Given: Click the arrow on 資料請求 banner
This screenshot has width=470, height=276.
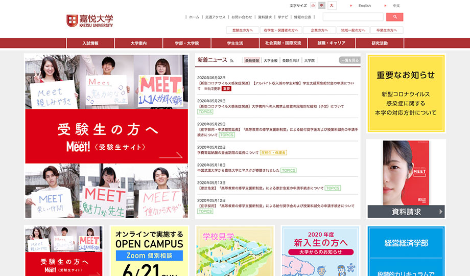Looking at the screenshot, I should (x=441, y=212).
